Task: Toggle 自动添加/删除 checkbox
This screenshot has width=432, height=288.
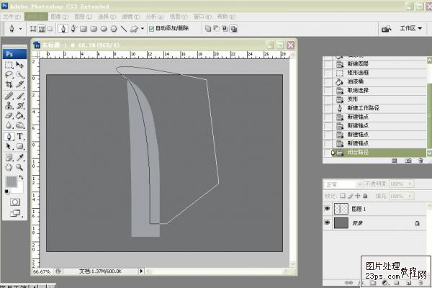Action: coord(151,29)
